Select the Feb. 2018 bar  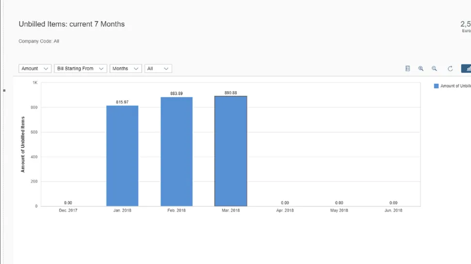pos(177,152)
